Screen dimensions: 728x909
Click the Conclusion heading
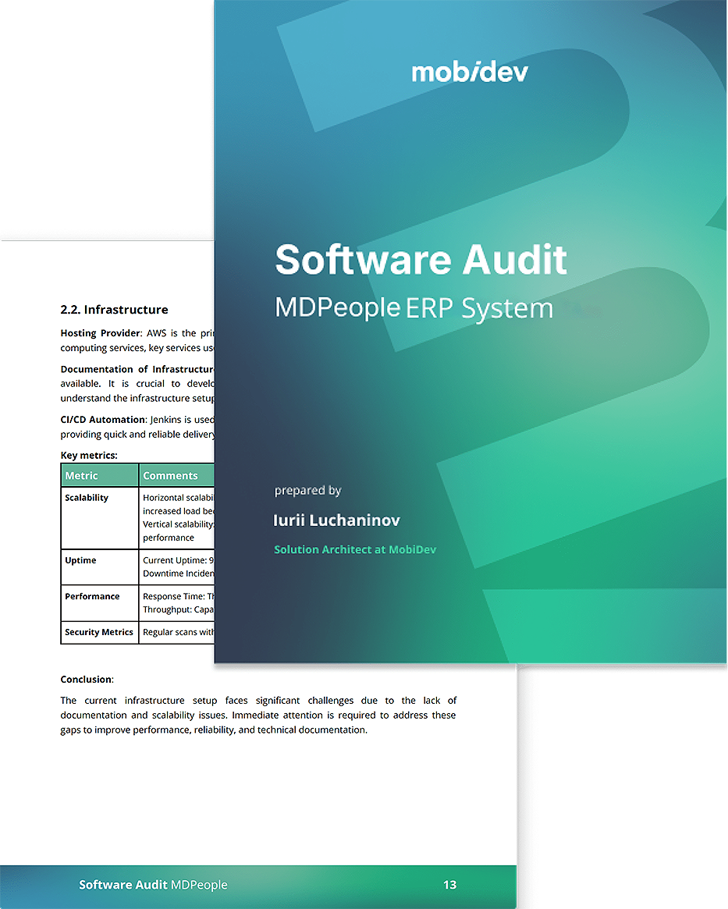(x=87, y=680)
